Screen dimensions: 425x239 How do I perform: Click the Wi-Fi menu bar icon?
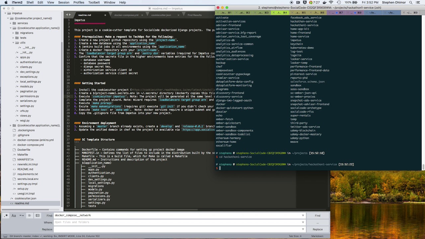(x=331, y=2)
